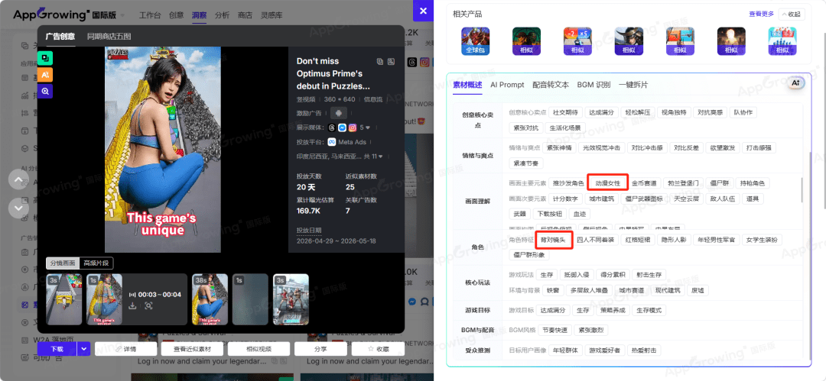826x381 pixels.
Task: Open the 素材概述 tab
Action: (x=467, y=85)
